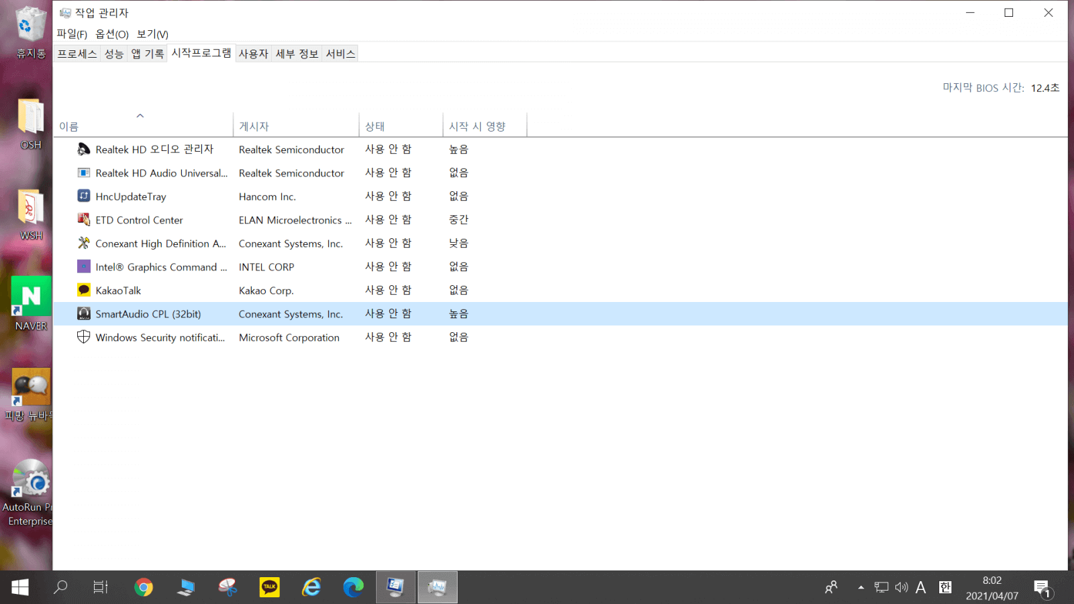Click the KakaoTalk startup entry icon
Image resolution: width=1074 pixels, height=604 pixels.
(83, 290)
